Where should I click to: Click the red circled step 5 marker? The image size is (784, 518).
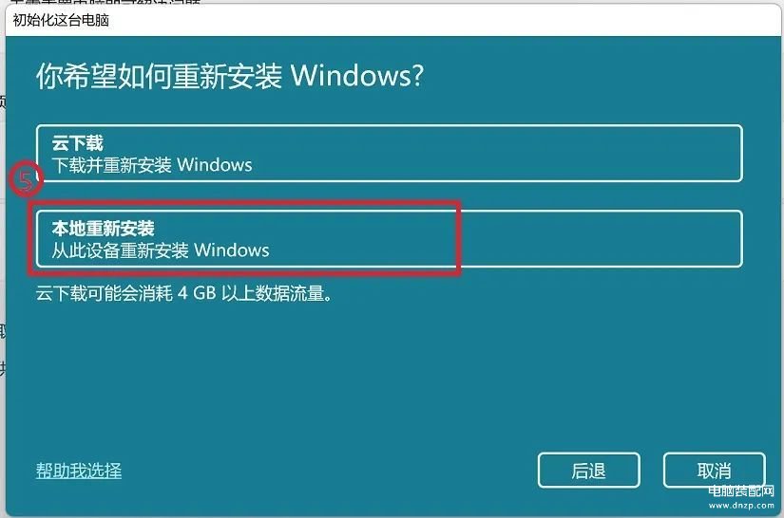[x=26, y=178]
